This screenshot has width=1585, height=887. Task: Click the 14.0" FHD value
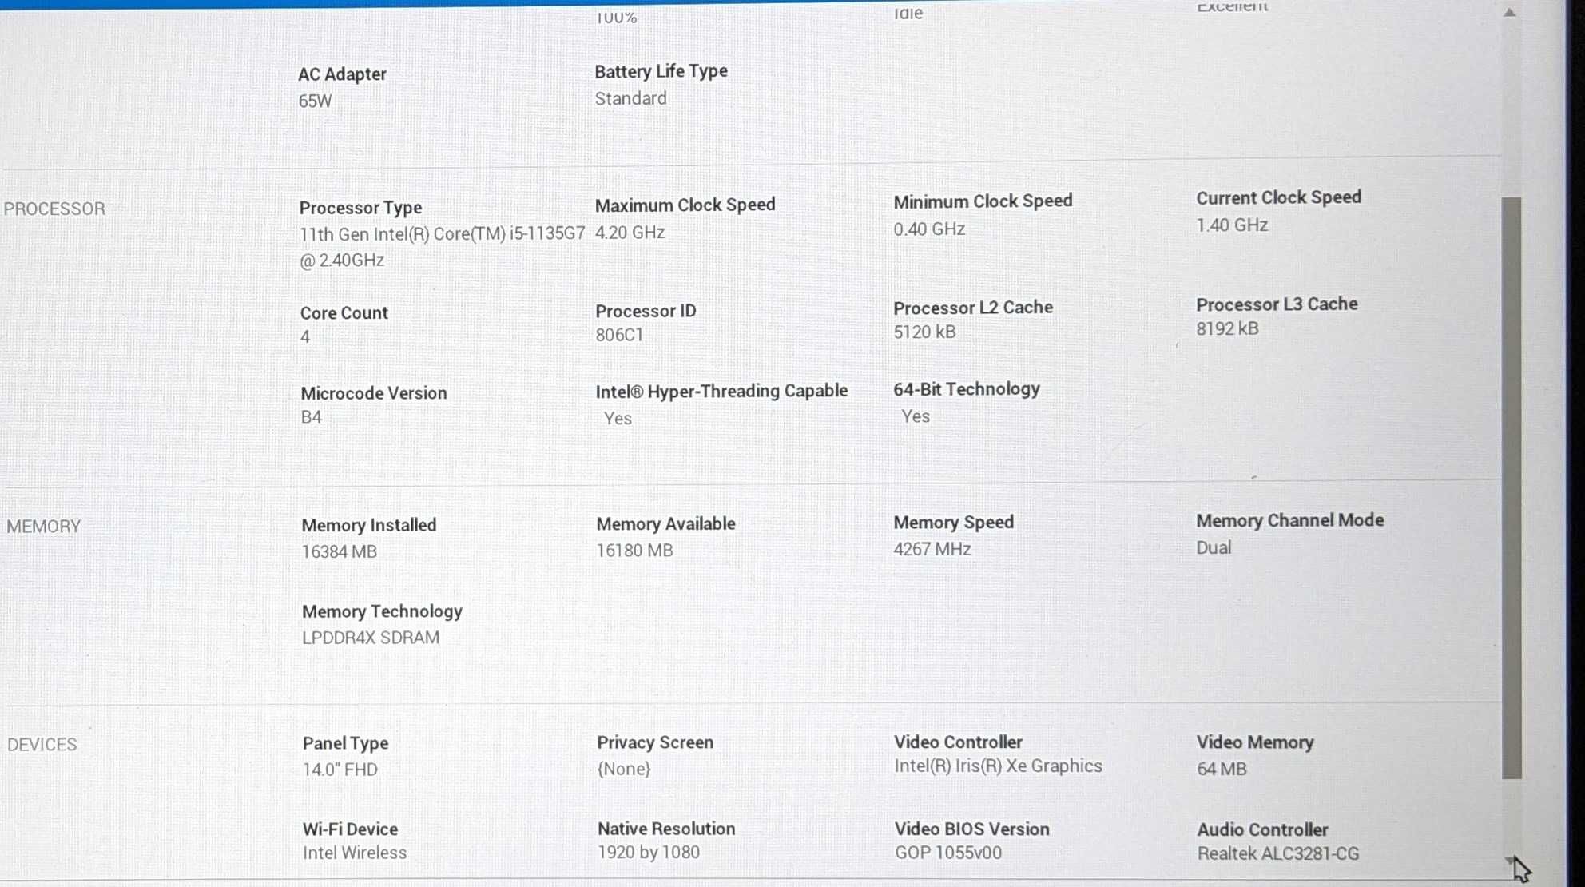pos(340,770)
